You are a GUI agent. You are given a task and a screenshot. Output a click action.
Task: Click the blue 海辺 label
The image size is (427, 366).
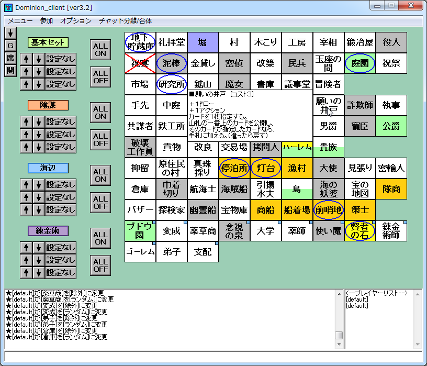[x=48, y=168]
